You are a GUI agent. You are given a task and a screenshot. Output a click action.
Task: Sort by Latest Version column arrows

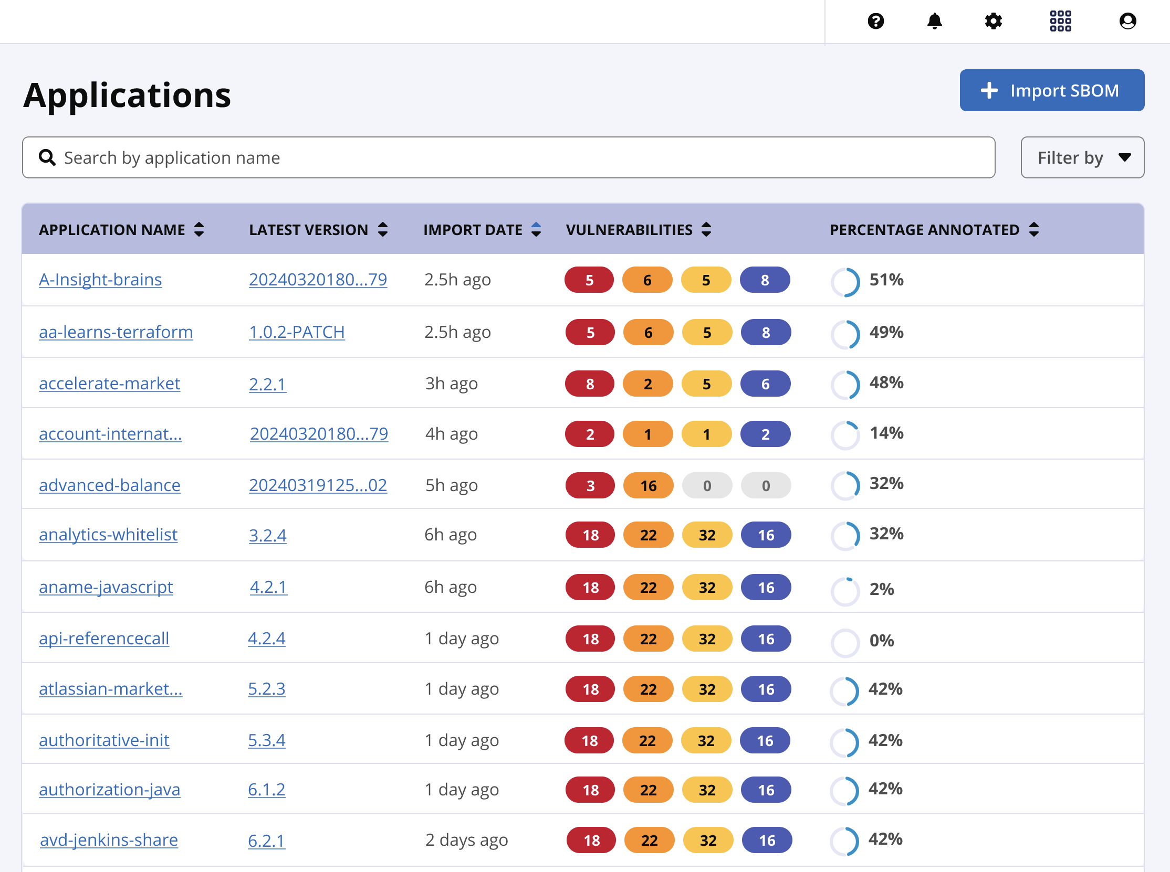click(x=382, y=229)
